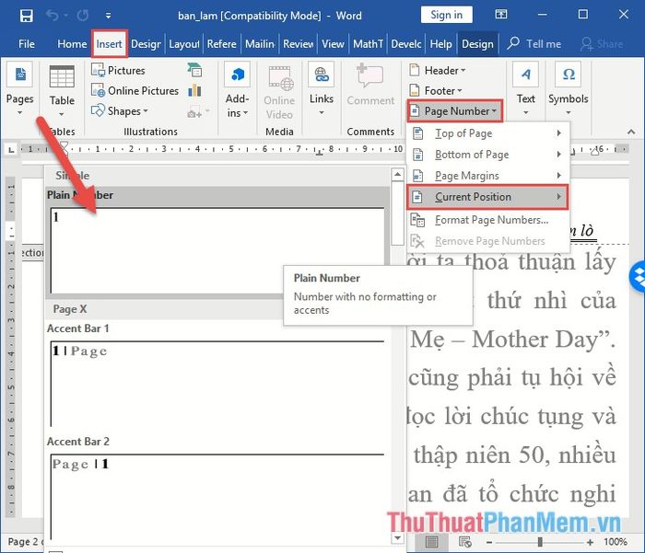Open the Symbols dropdown

click(x=569, y=89)
